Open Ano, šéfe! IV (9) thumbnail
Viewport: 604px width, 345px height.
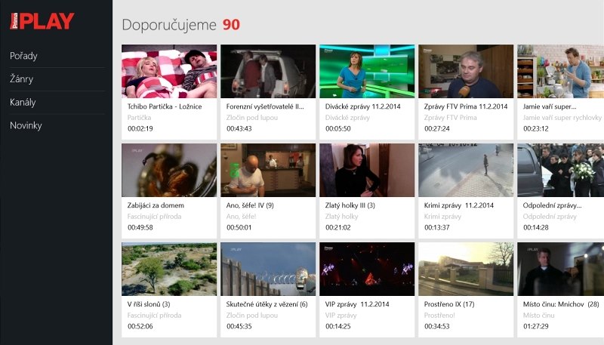tap(267, 170)
